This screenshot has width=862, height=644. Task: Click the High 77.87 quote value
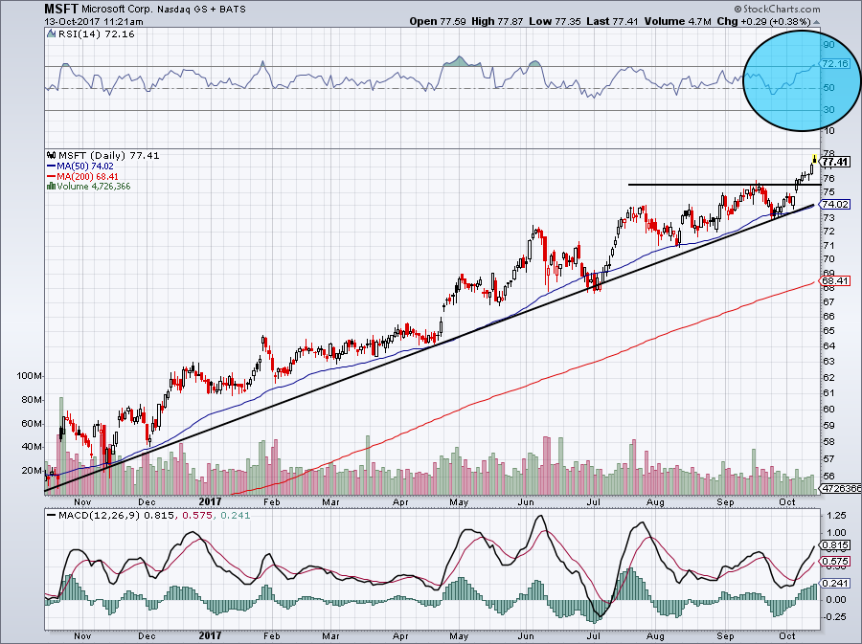pyautogui.click(x=497, y=21)
